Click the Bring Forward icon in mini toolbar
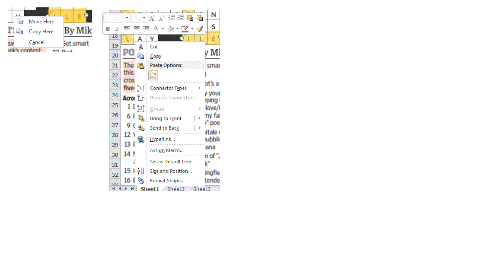Image resolution: width=498 pixels, height=280 pixels. tap(190, 18)
